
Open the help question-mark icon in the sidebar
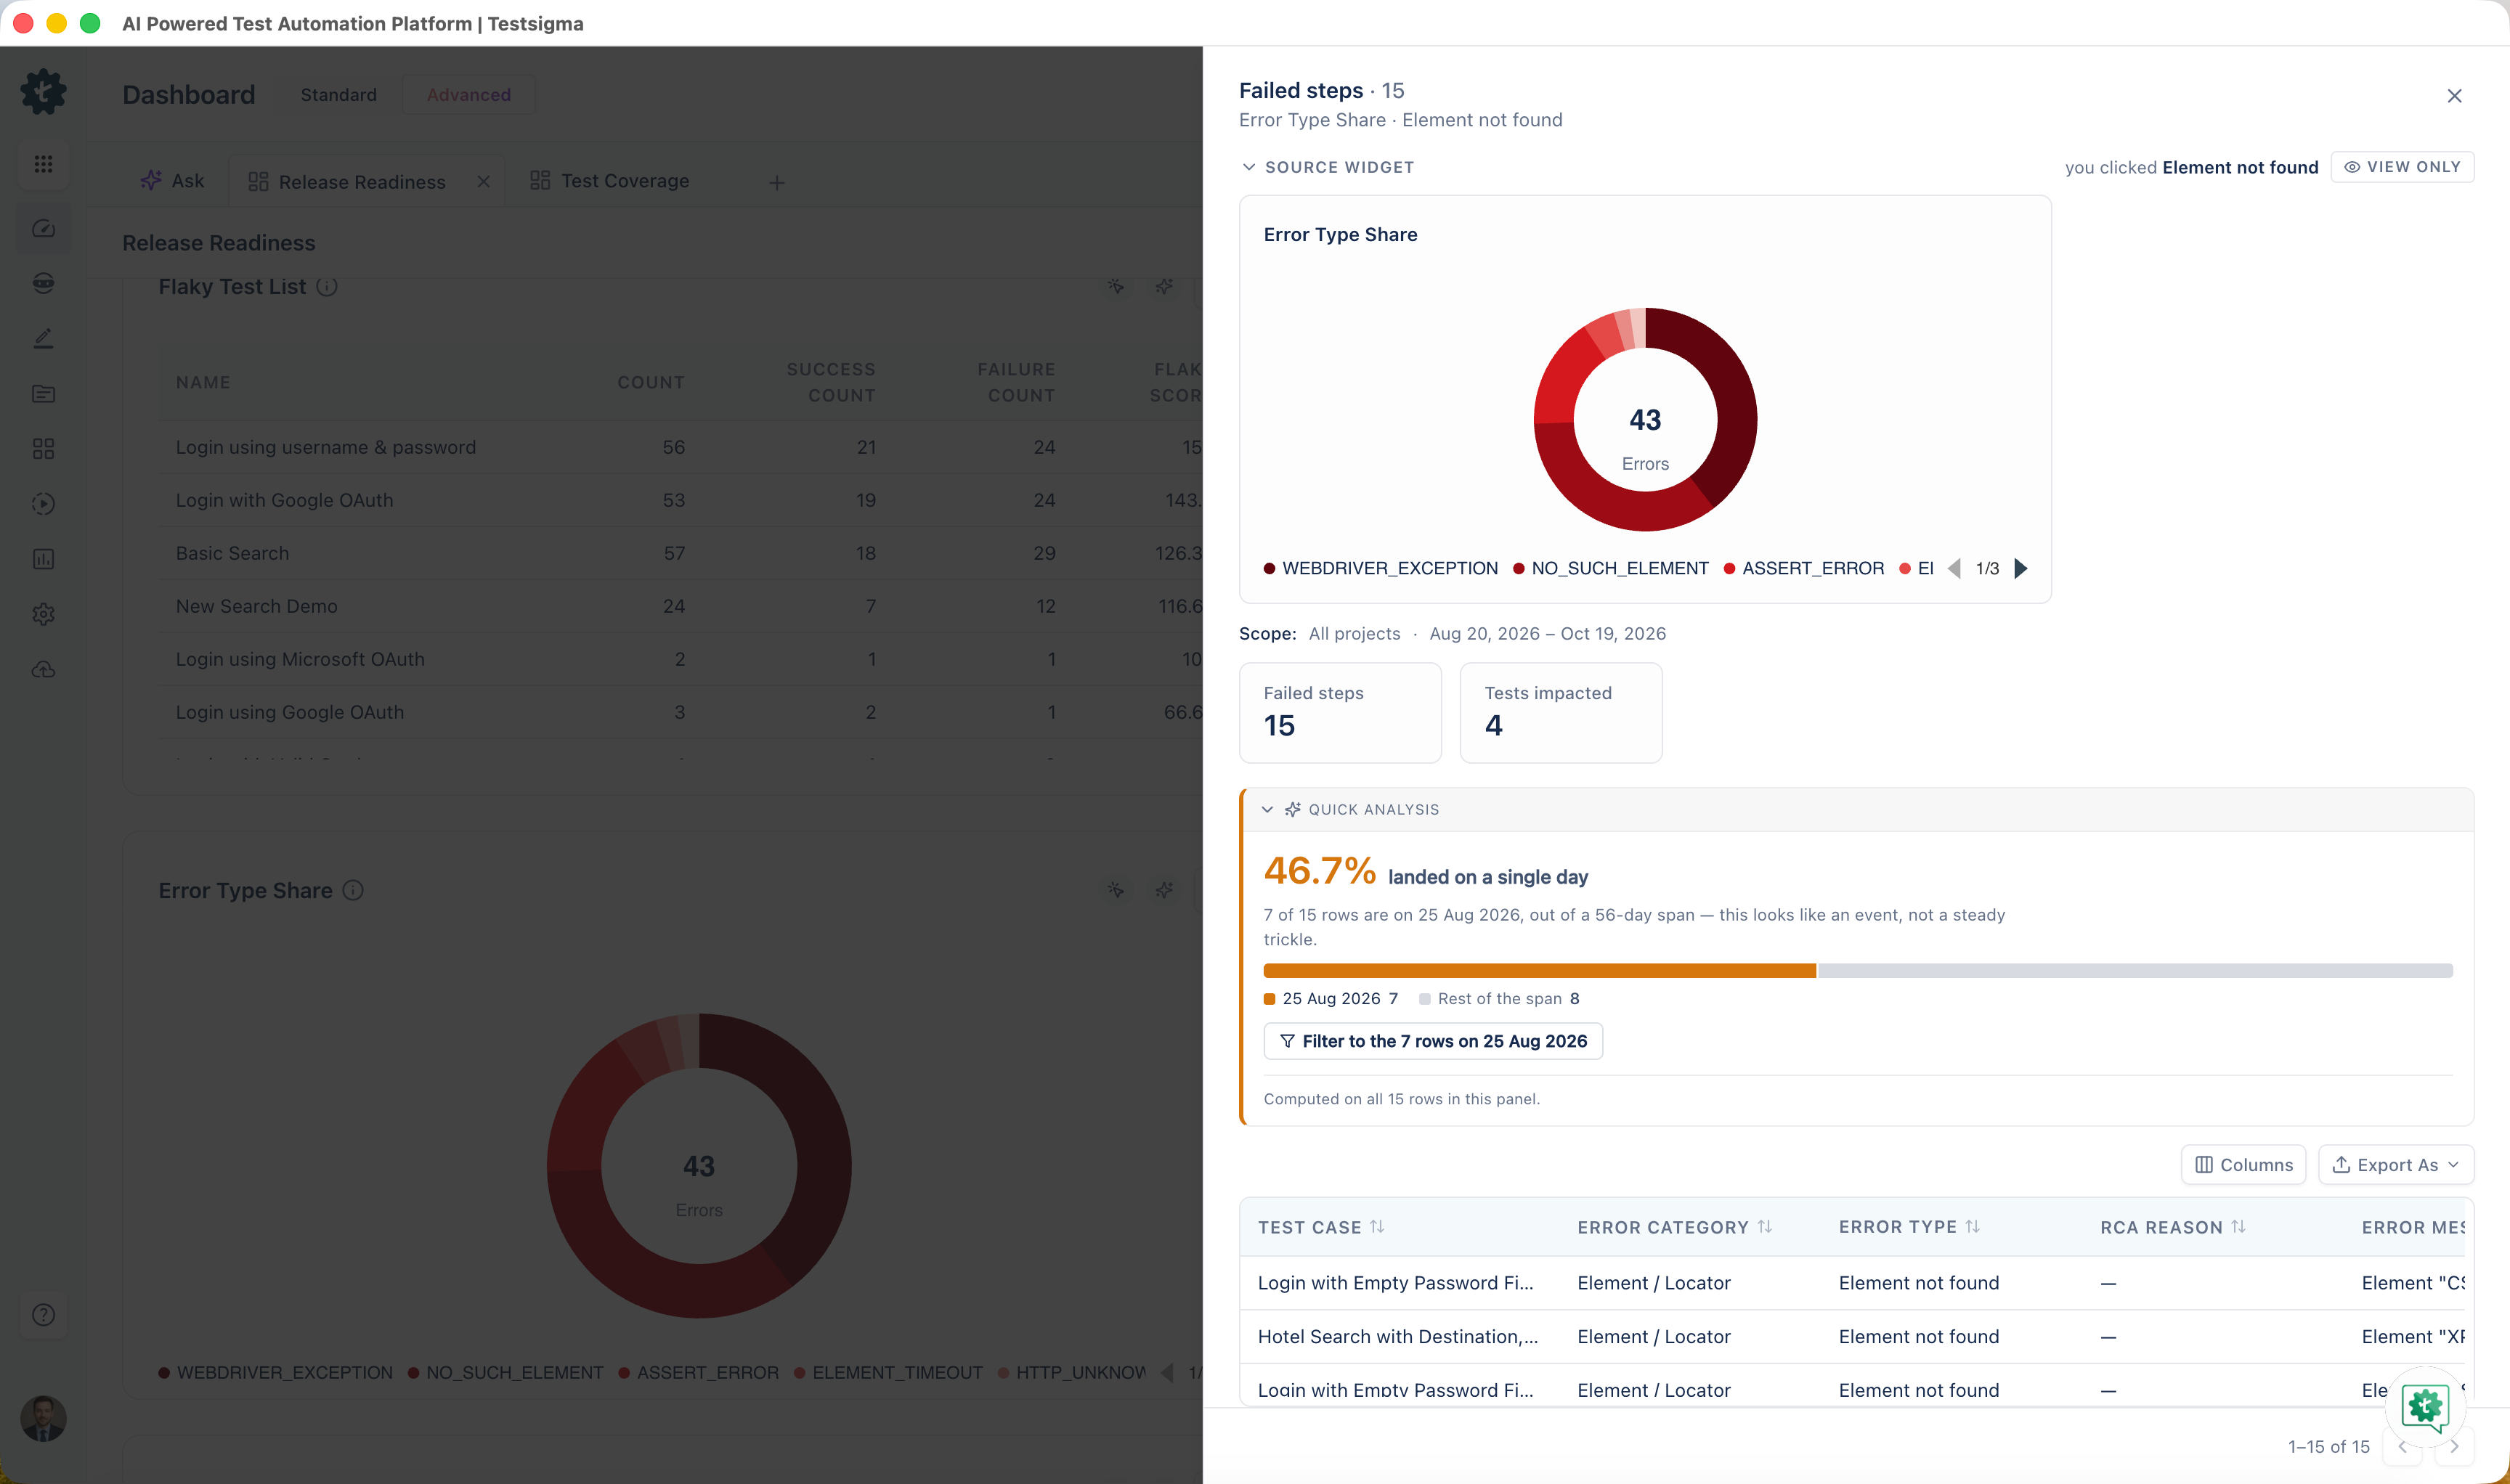pyautogui.click(x=43, y=1315)
